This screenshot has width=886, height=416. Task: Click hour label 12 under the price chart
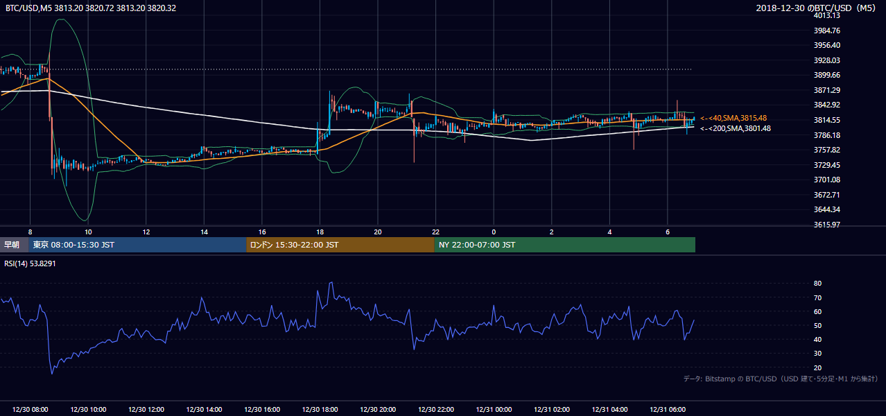point(146,232)
